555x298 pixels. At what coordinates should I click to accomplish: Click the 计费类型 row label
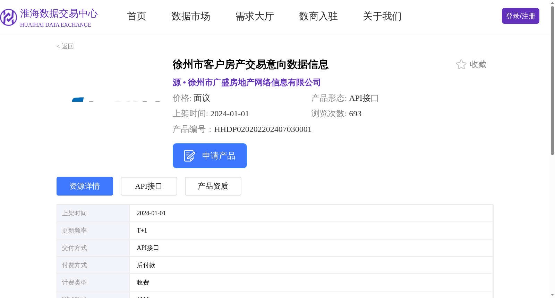coord(74,282)
